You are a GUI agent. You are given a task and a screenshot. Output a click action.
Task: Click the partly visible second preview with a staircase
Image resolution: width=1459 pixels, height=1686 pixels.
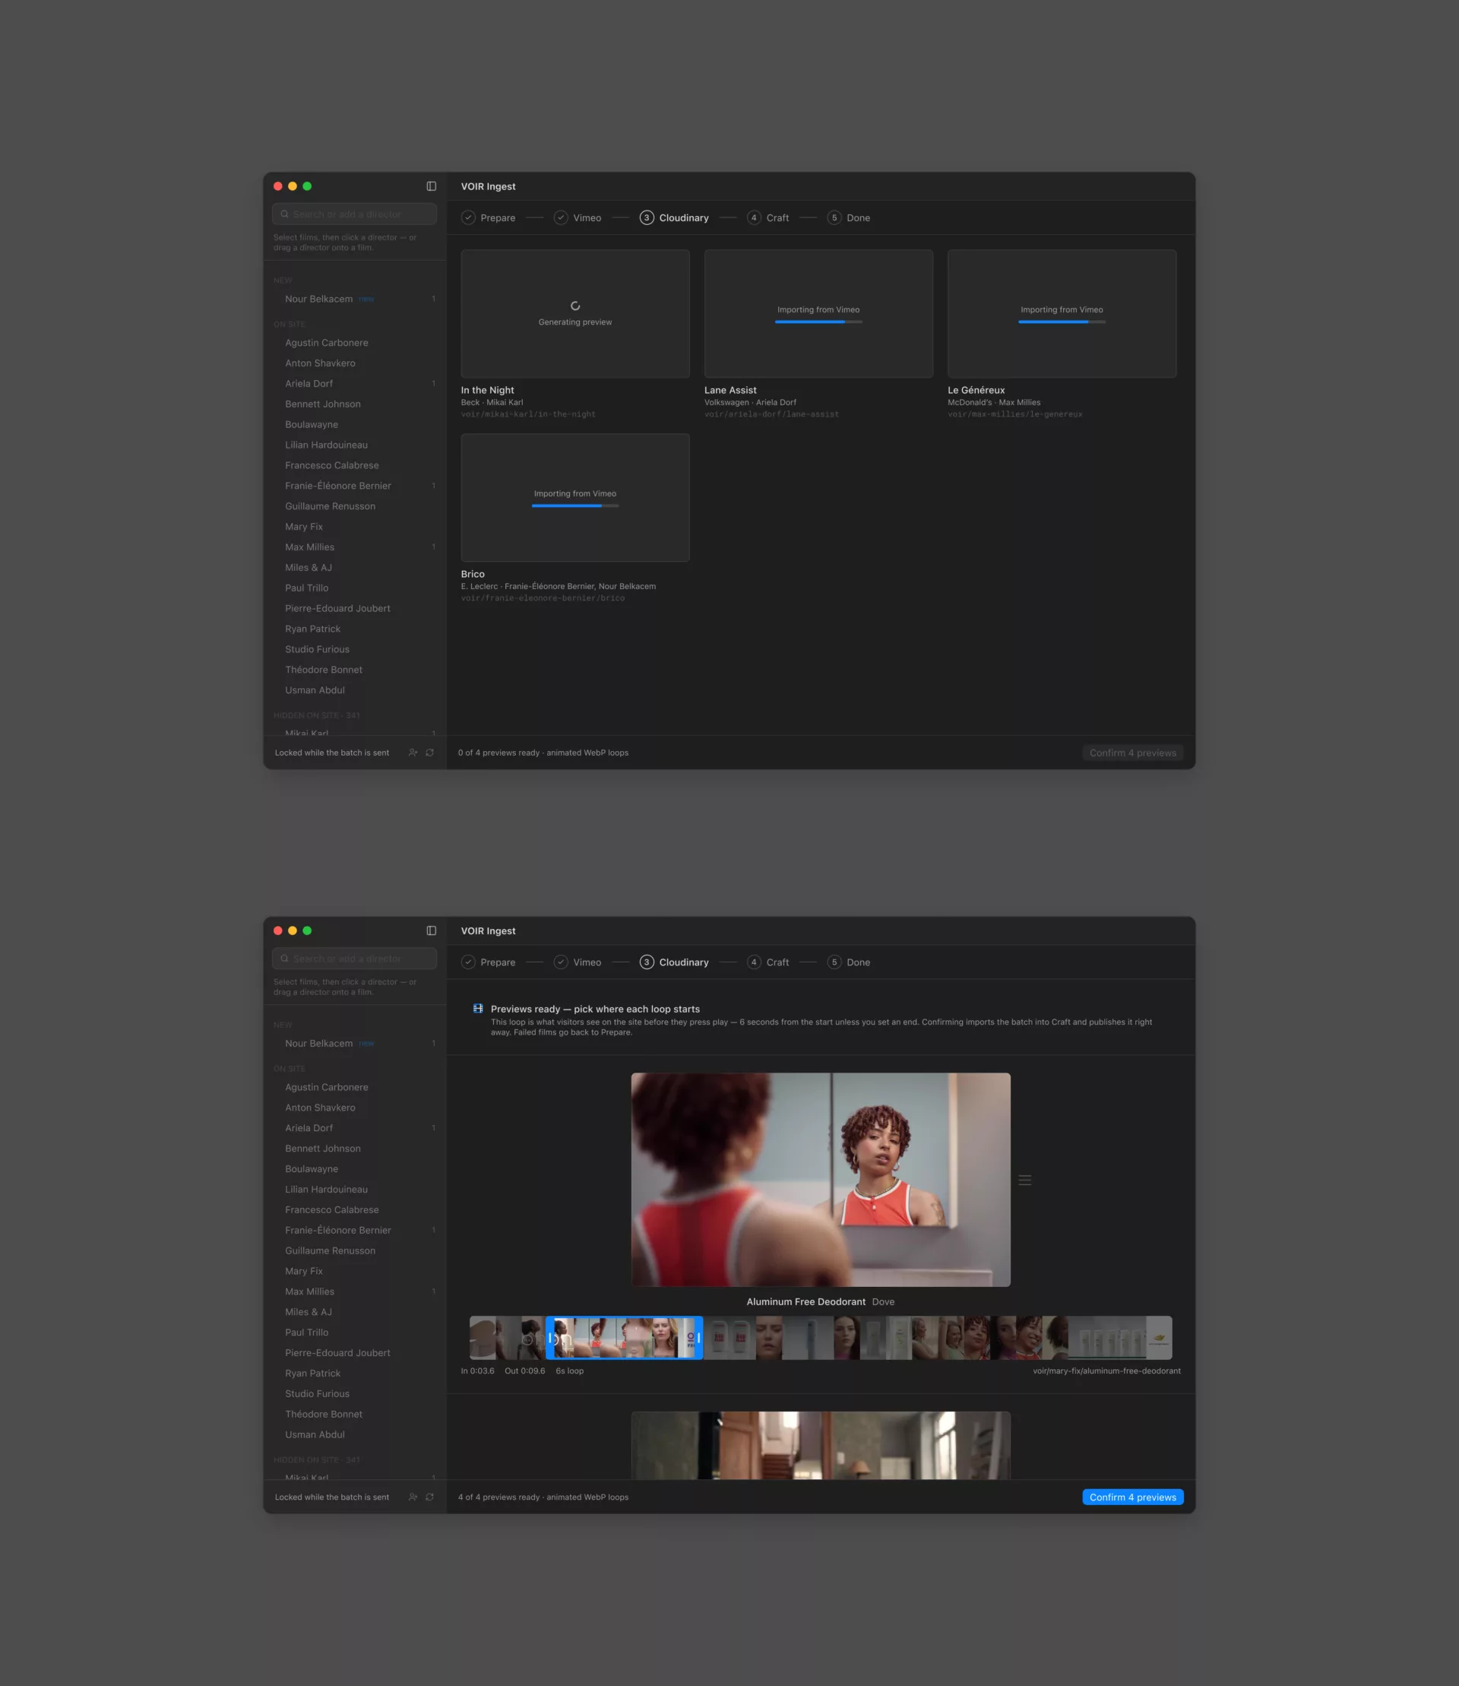821,1445
